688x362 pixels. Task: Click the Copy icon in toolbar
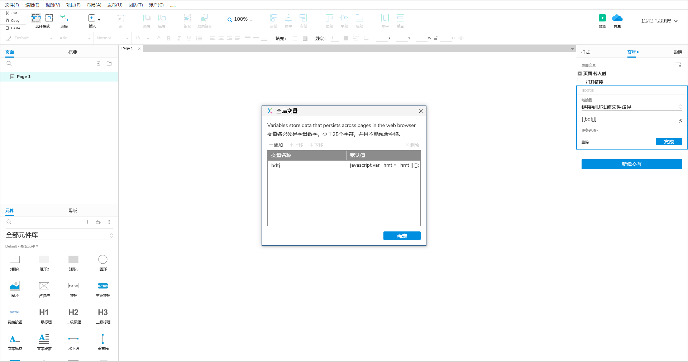[7, 20]
